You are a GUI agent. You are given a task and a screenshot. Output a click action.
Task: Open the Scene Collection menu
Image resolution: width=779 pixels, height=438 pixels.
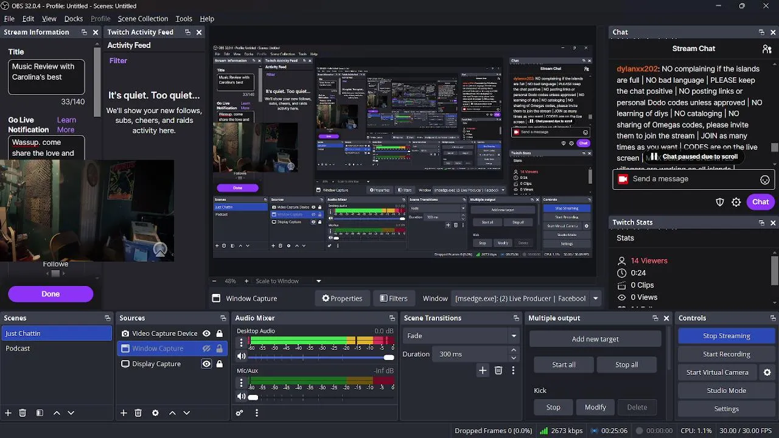point(143,19)
